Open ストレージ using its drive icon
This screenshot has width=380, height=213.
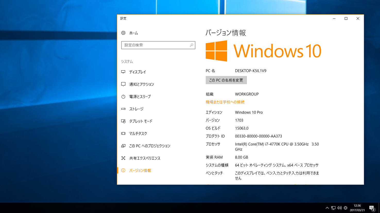tap(123, 109)
